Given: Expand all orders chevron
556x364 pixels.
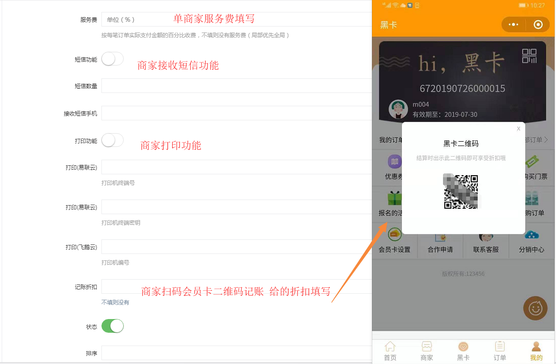Looking at the screenshot, I should pyautogui.click(x=546, y=140).
